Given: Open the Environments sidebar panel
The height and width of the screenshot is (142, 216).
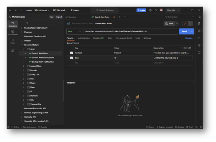Looking at the screenshot, I should pyautogui.click(x=13, y=33).
